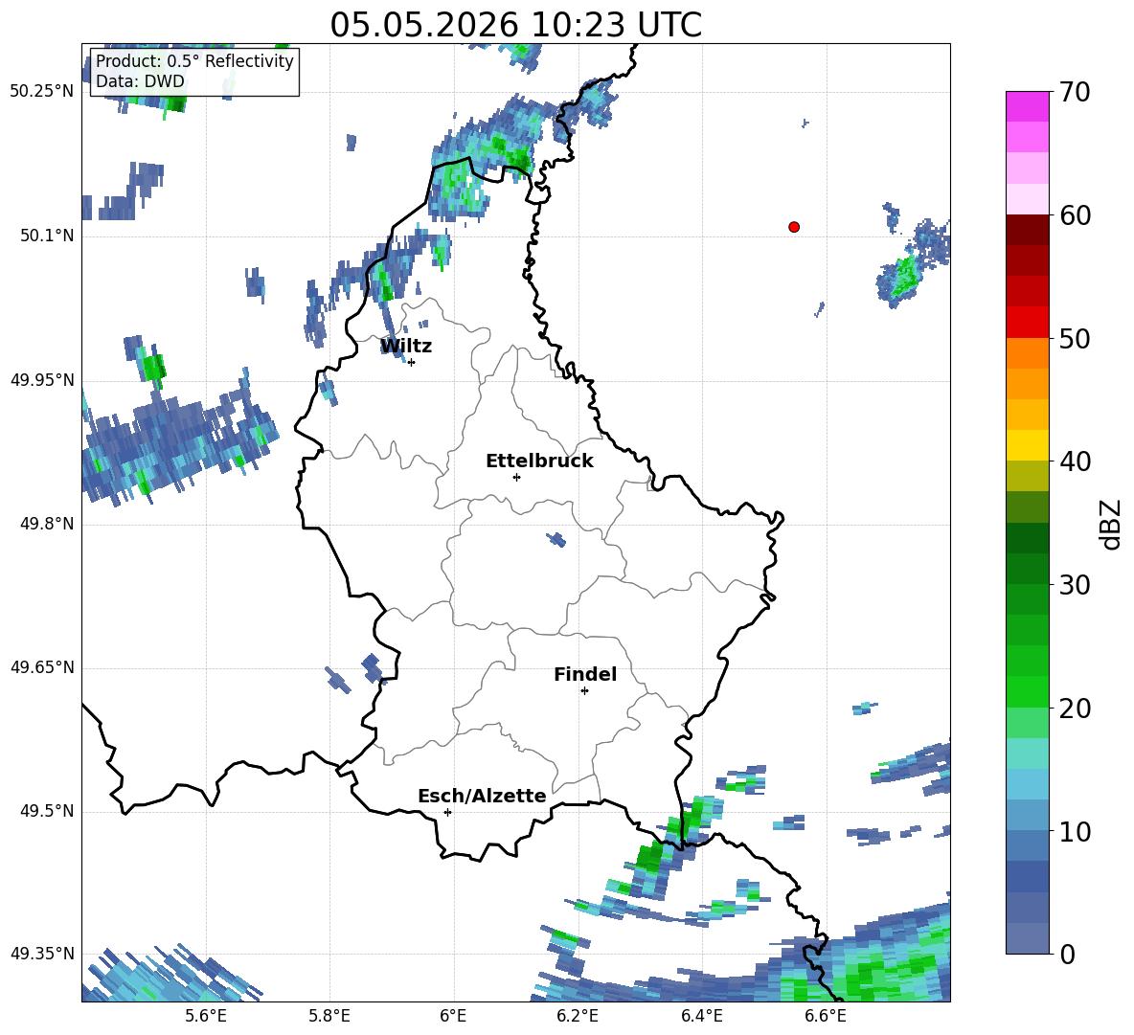Click the pink 65 dBZ colorbar segment
The image size is (1134, 1035).
click(1027, 137)
